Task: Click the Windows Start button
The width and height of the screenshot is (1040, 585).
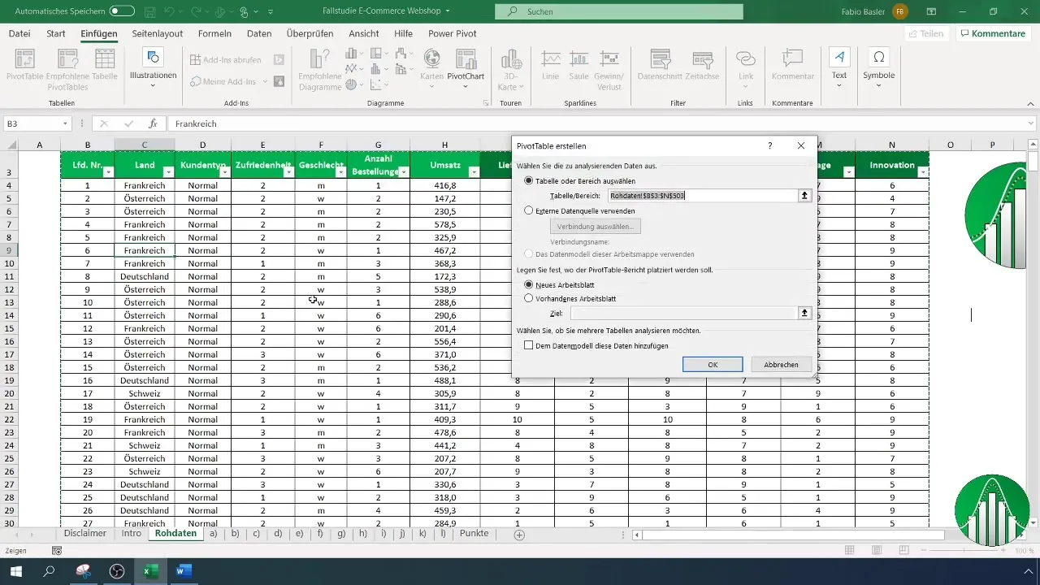Action: (x=16, y=571)
